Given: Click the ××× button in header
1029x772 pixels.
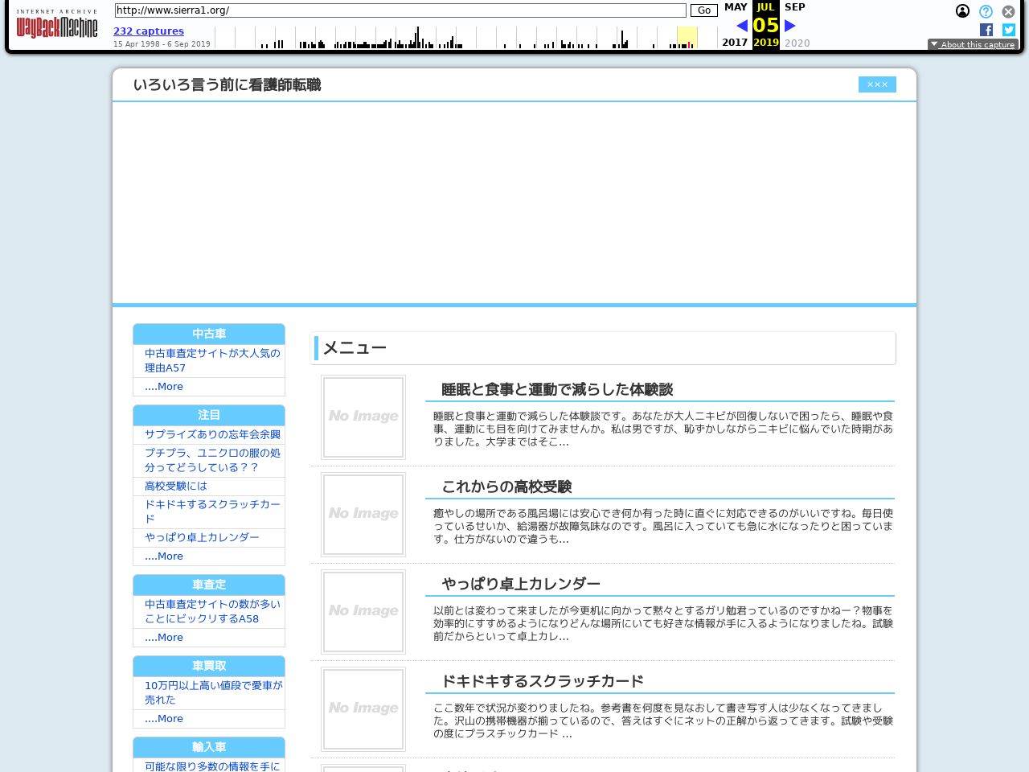Looking at the screenshot, I should pyautogui.click(x=876, y=84).
